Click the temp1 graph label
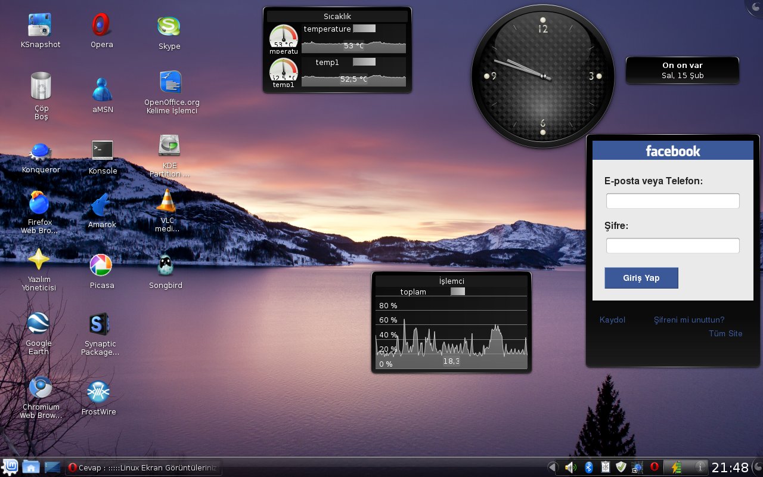Image resolution: width=763 pixels, height=477 pixels. point(327,62)
